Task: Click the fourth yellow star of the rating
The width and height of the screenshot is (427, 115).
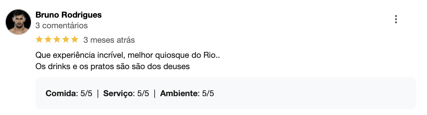Action: (x=66, y=39)
